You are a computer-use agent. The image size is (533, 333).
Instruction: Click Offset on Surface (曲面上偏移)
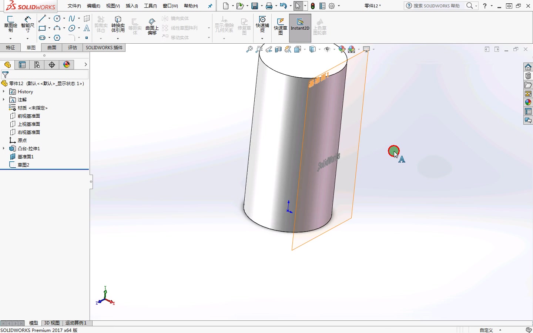point(152,26)
